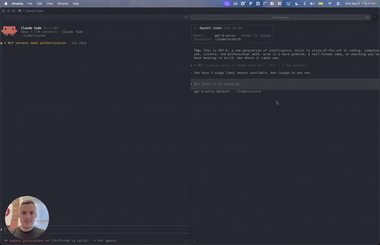Switch to the right Codex tab

tap(281, 17)
